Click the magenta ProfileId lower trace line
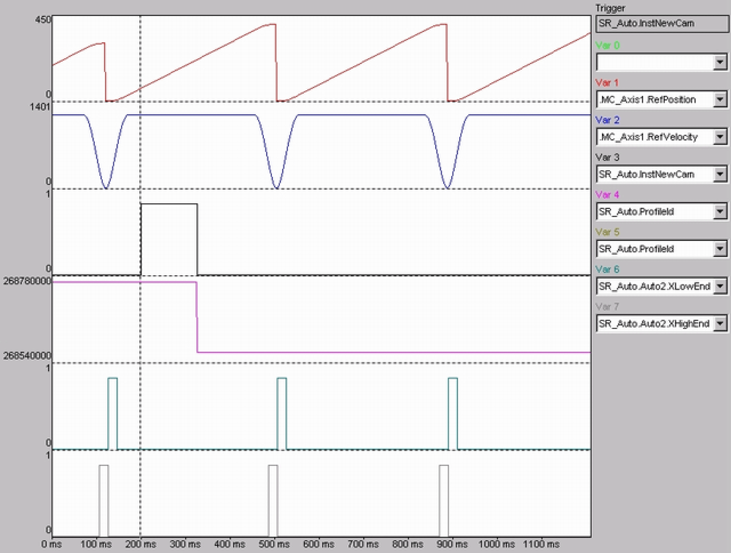Image resolution: width=731 pixels, height=553 pixels. 393,352
